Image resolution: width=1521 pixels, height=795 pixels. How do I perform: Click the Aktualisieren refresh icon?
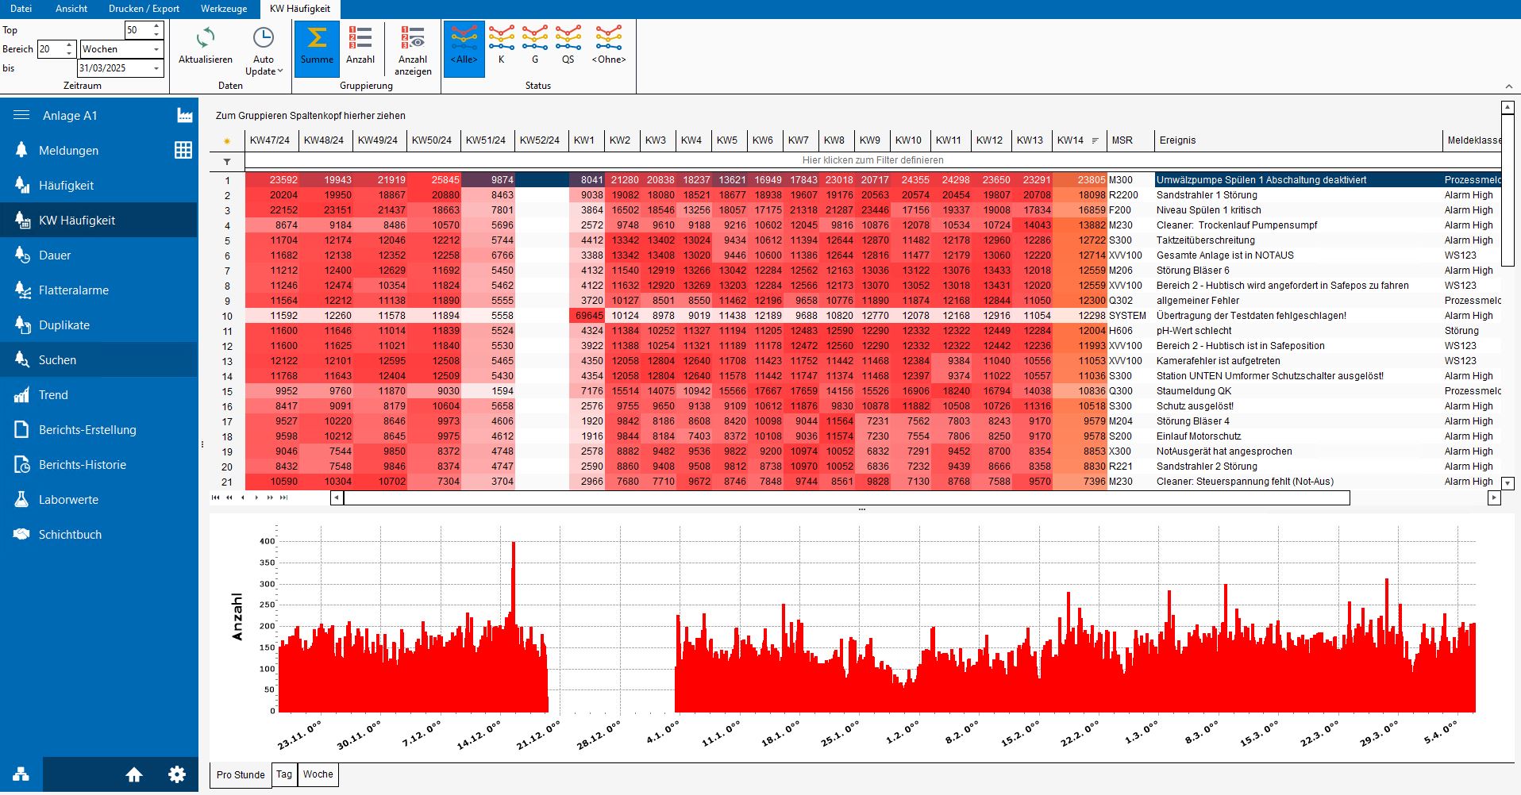coord(206,38)
